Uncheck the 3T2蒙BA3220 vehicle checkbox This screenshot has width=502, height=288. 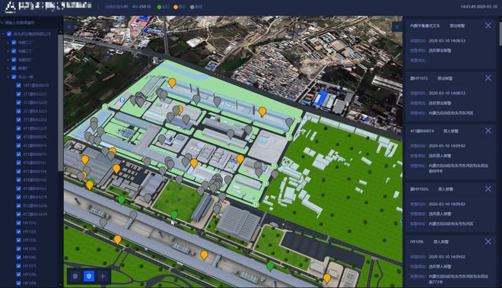point(18,103)
